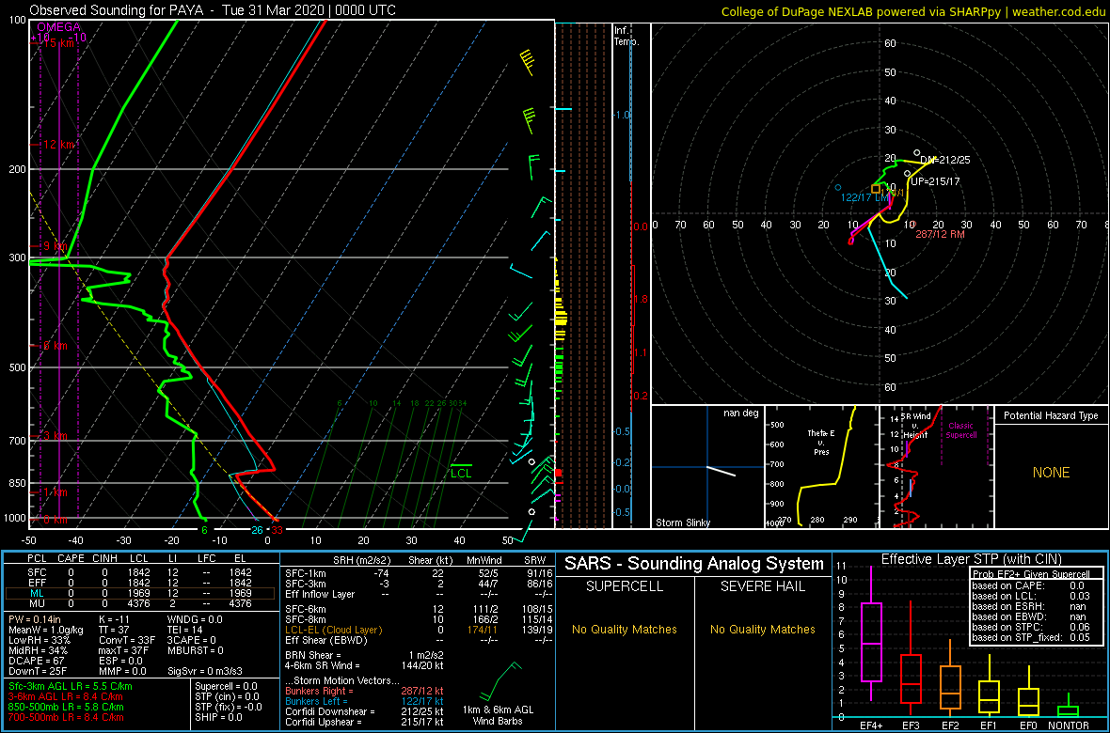Screen dimensions: 1110x733
Task: Click the white line in the Storm Slinky panel
Action: (x=721, y=471)
